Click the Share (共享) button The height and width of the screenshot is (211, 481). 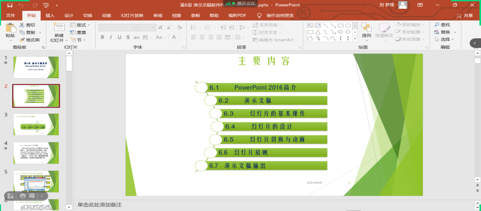point(465,15)
